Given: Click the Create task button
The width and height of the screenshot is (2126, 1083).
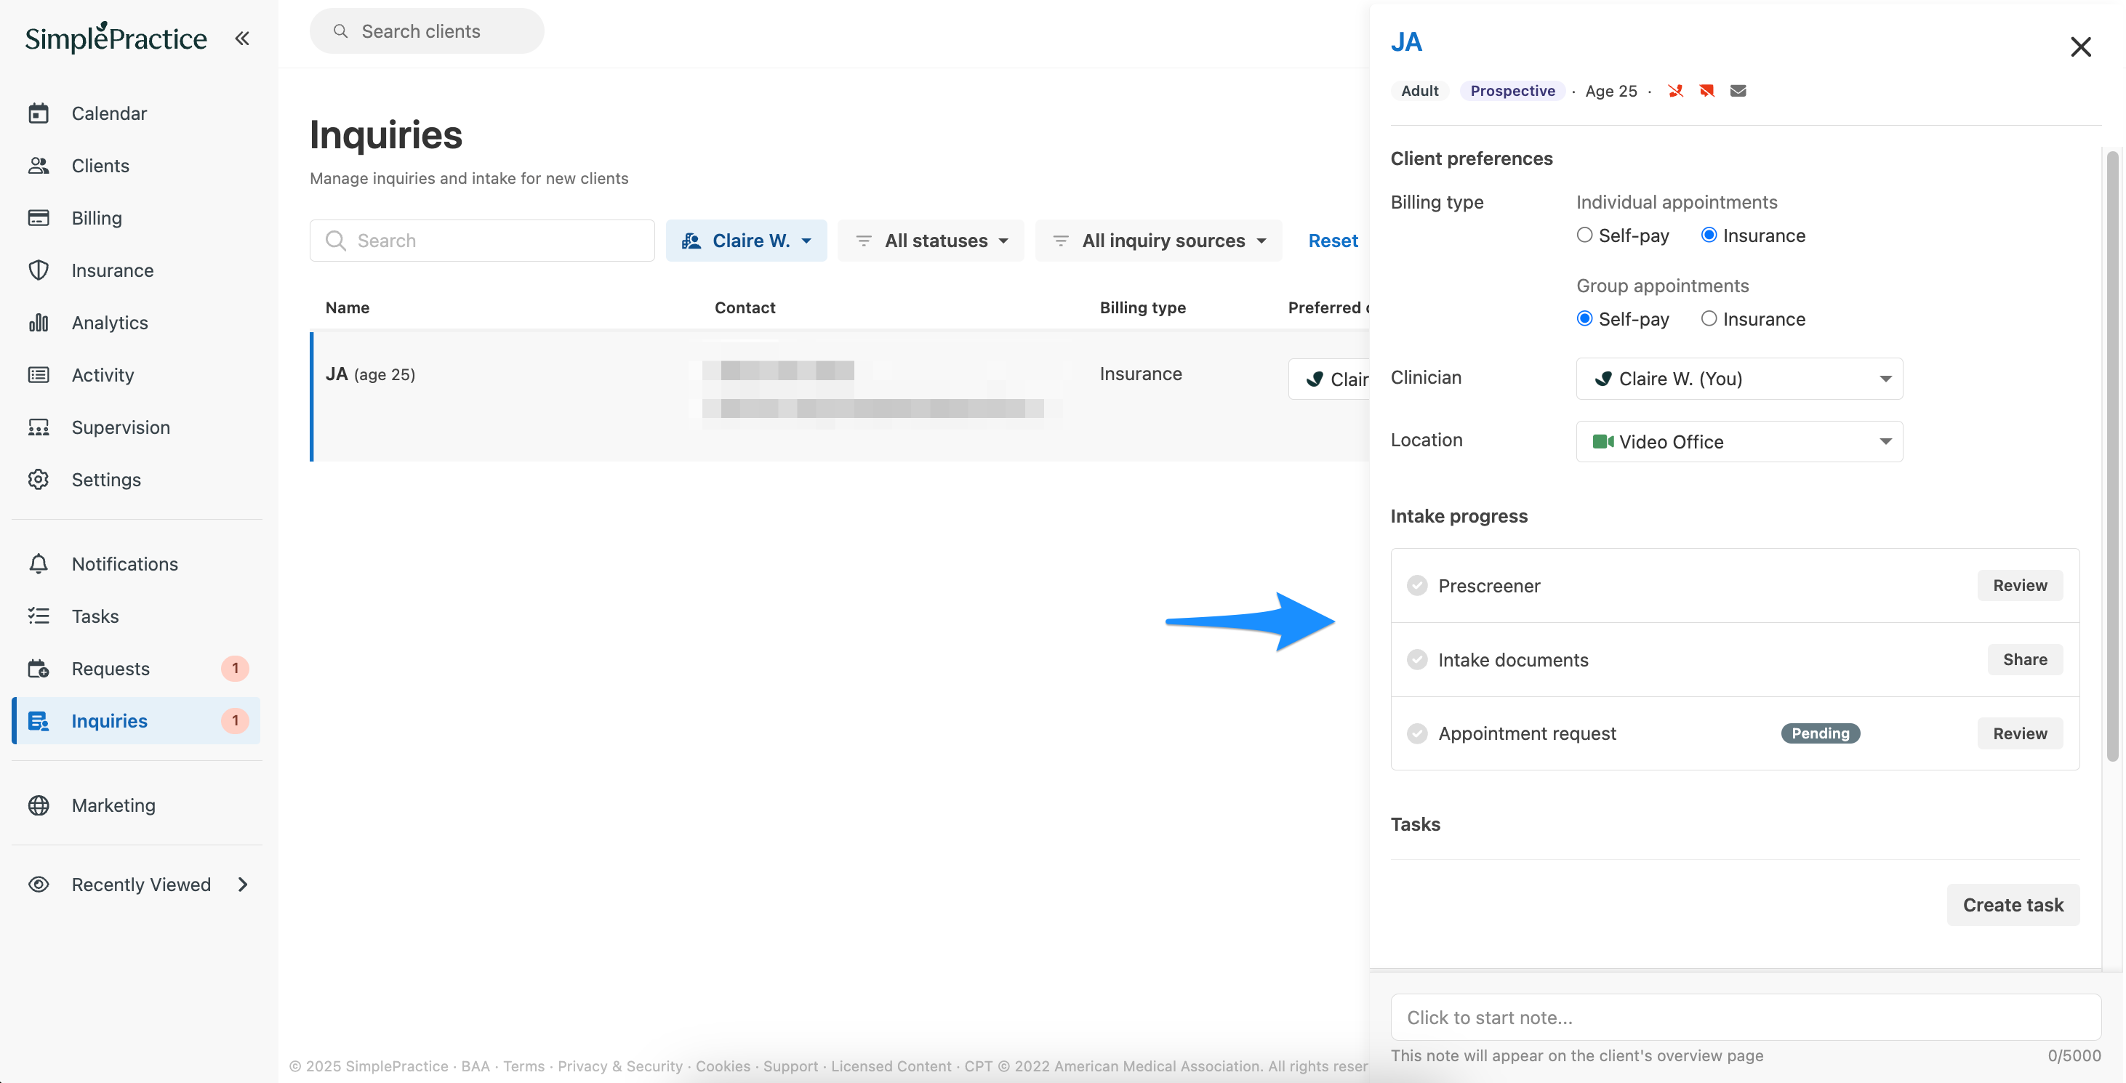Looking at the screenshot, I should coord(2013,905).
